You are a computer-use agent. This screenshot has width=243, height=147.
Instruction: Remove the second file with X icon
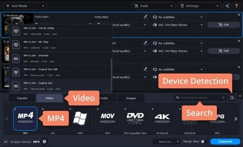tap(239, 41)
